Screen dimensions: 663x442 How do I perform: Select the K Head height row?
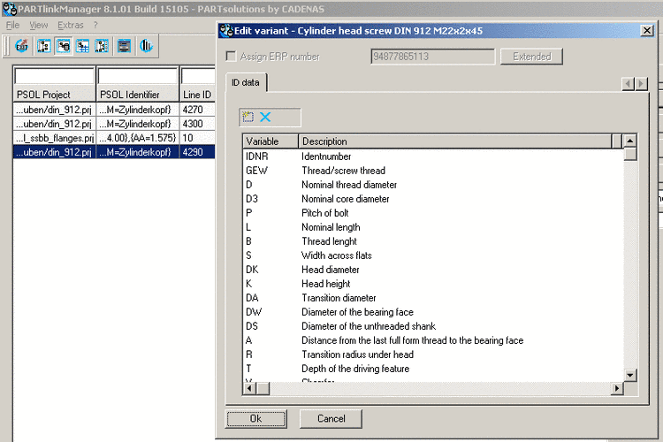pyautogui.click(x=433, y=284)
